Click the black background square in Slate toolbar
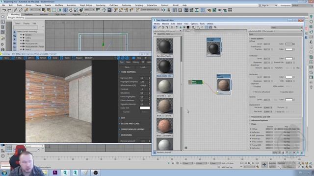 188,27
